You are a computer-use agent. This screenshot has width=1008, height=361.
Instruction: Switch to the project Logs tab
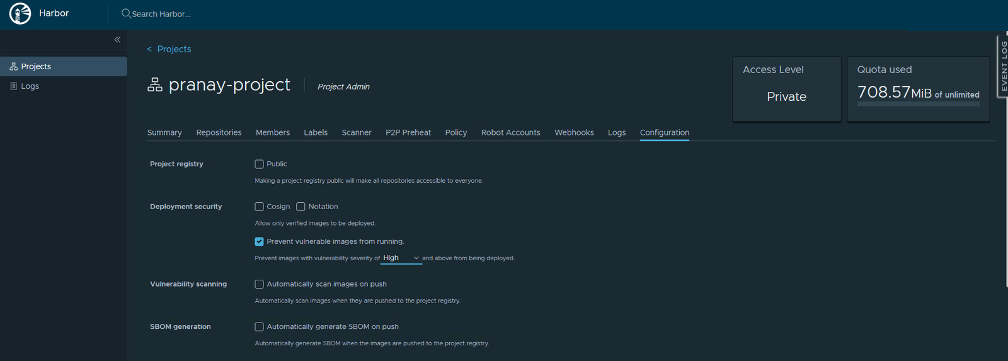click(617, 132)
